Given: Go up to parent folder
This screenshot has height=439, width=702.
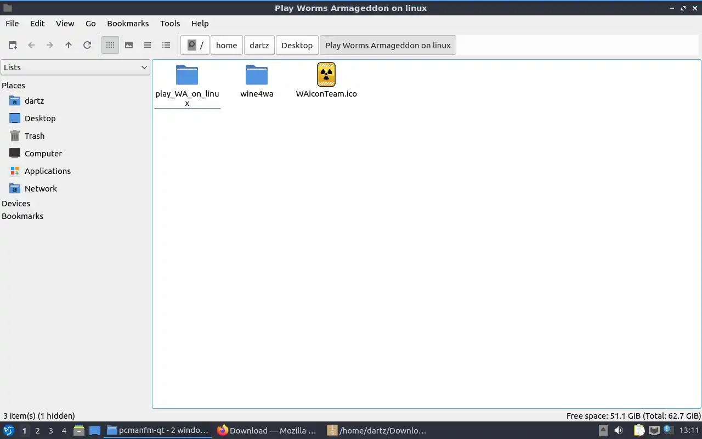Looking at the screenshot, I should click(x=69, y=45).
